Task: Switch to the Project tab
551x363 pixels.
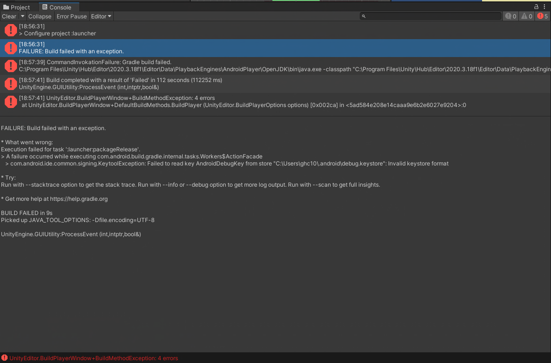Action: (17, 7)
